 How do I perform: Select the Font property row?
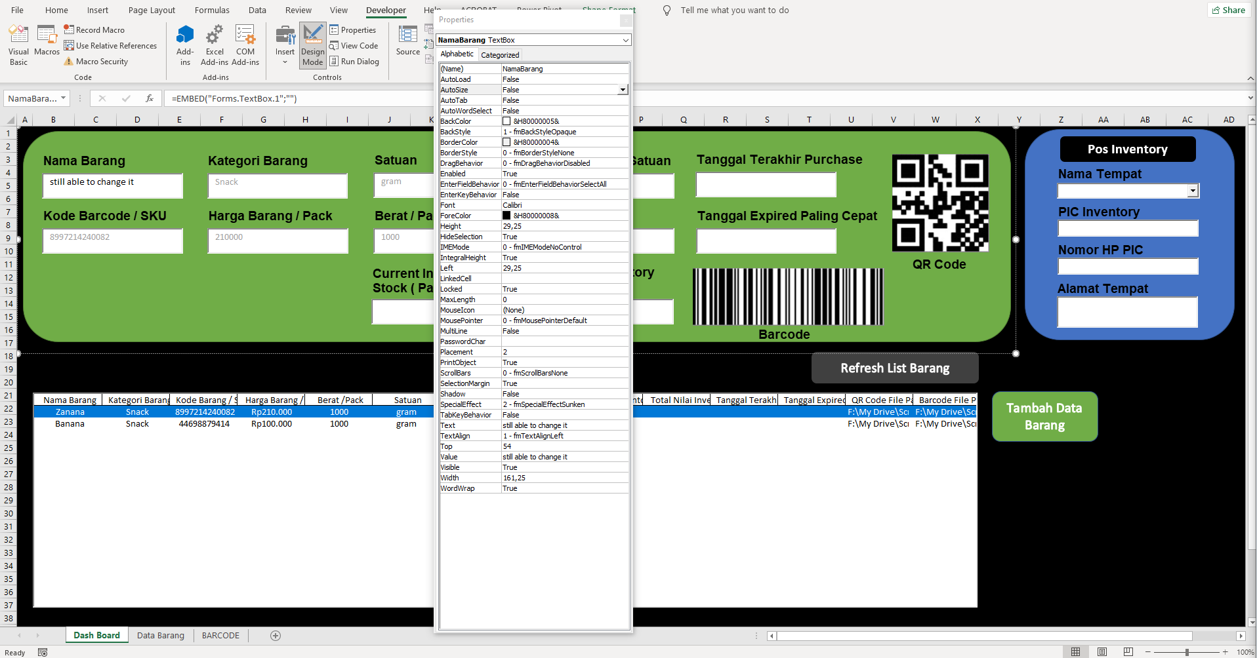534,205
